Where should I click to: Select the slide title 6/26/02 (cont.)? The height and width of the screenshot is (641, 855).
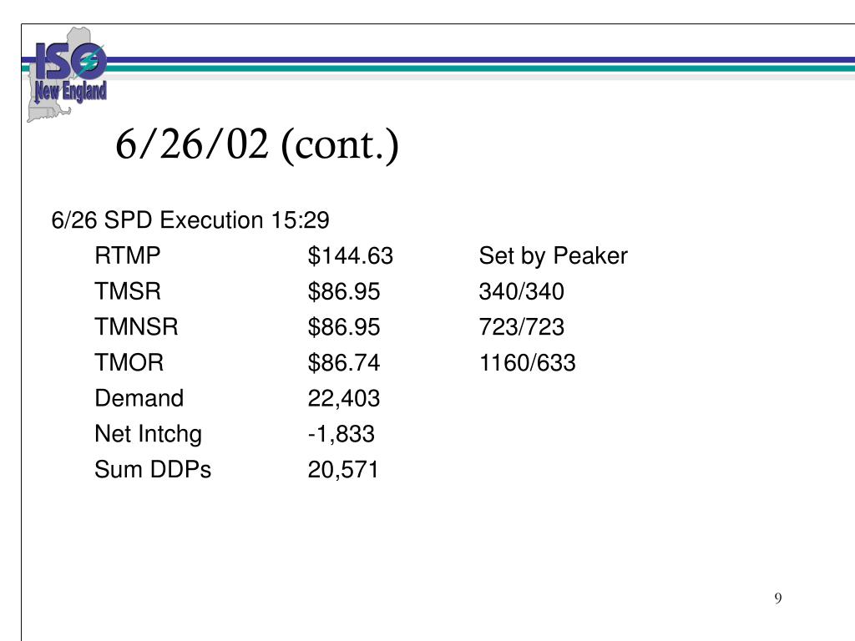[x=257, y=145]
